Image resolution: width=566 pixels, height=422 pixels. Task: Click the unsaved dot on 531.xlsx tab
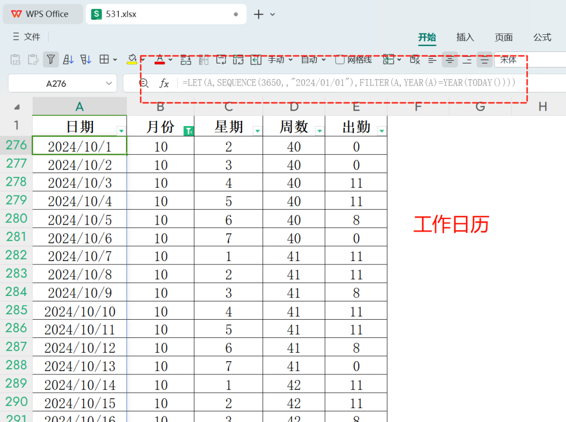[x=235, y=14]
